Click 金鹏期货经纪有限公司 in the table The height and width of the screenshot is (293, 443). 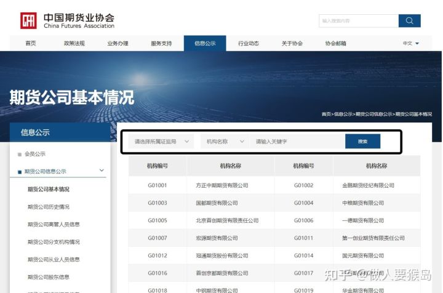368,185
